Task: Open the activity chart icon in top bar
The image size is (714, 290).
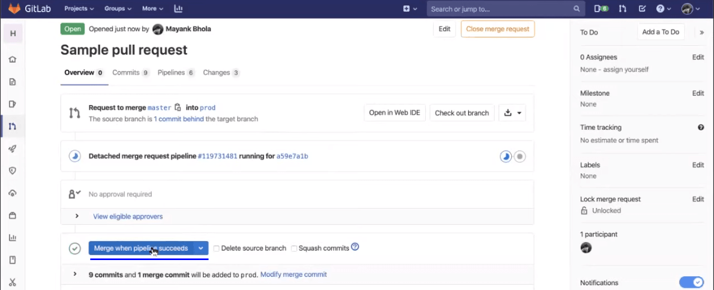Action: click(x=178, y=8)
